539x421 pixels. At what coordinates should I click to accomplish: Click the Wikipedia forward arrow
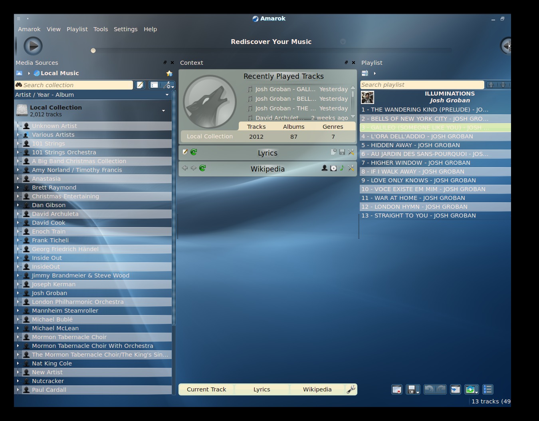194,168
